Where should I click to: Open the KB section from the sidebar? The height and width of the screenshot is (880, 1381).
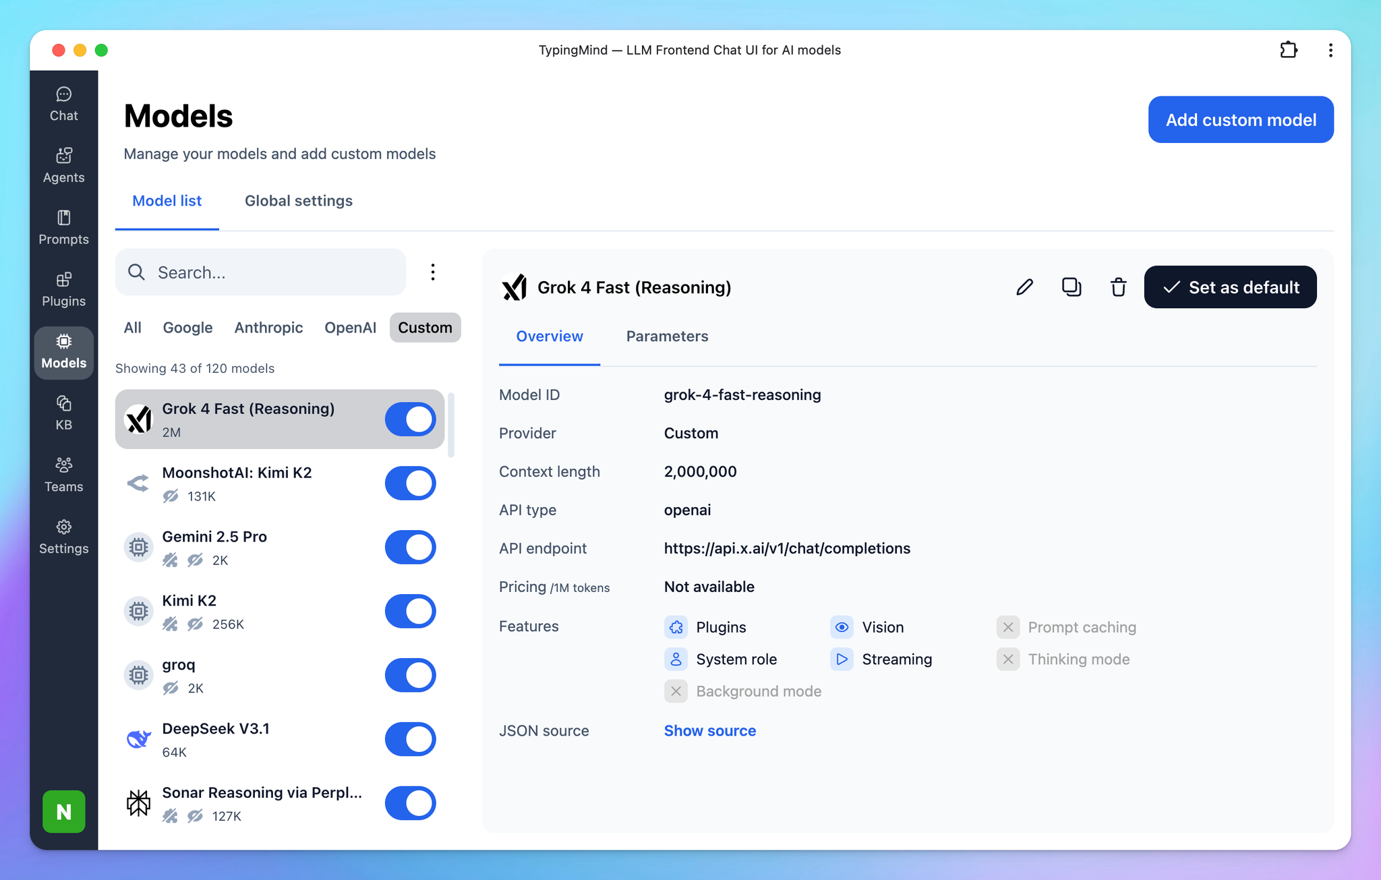(63, 412)
